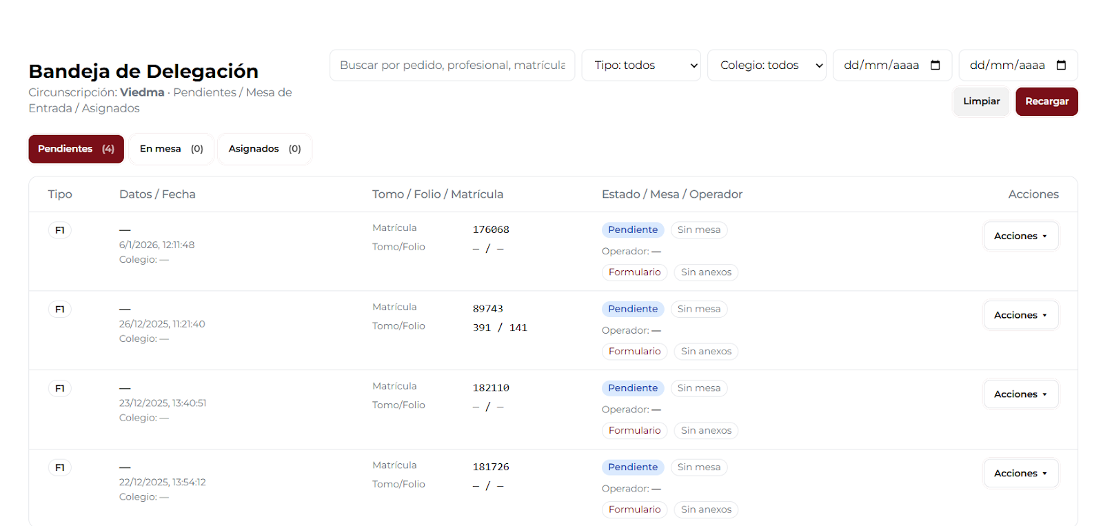The height and width of the screenshot is (526, 1103).
Task: Click the Limpiar button
Action: tap(981, 101)
